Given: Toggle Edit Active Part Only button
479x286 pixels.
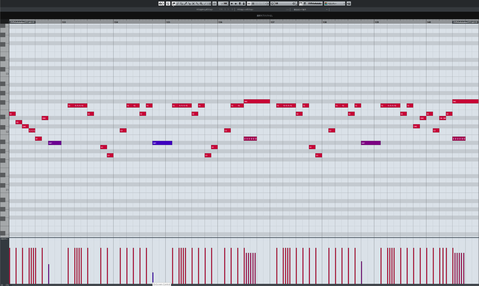Looking at the screenshot, I should [x=305, y=3].
